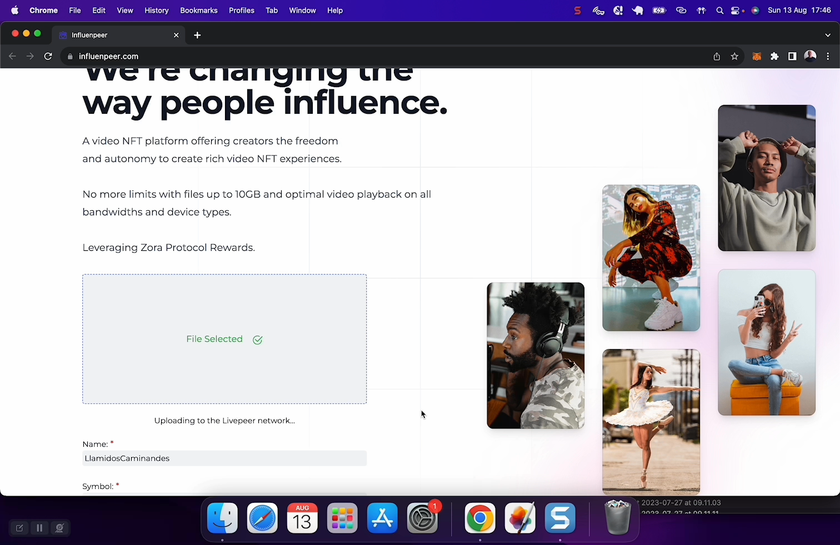This screenshot has width=840, height=545.
Task: Go back to the previous page
Action: (13, 56)
